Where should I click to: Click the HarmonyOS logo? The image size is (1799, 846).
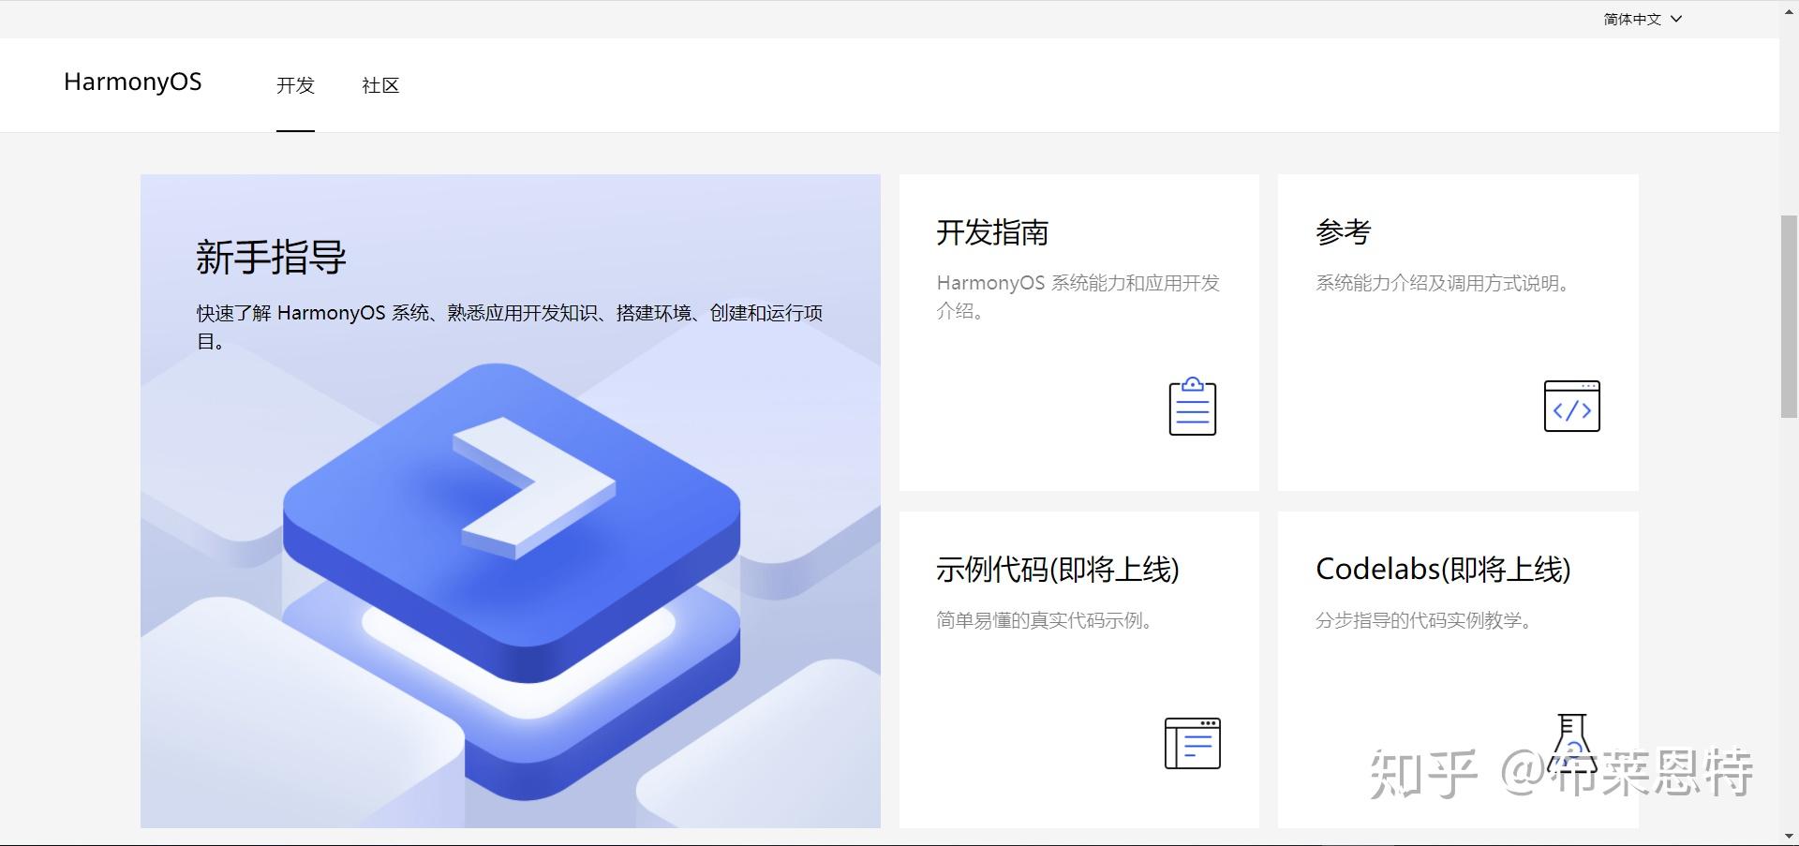point(132,82)
